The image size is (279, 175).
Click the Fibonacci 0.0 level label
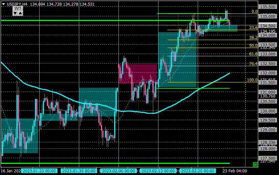point(255,12)
